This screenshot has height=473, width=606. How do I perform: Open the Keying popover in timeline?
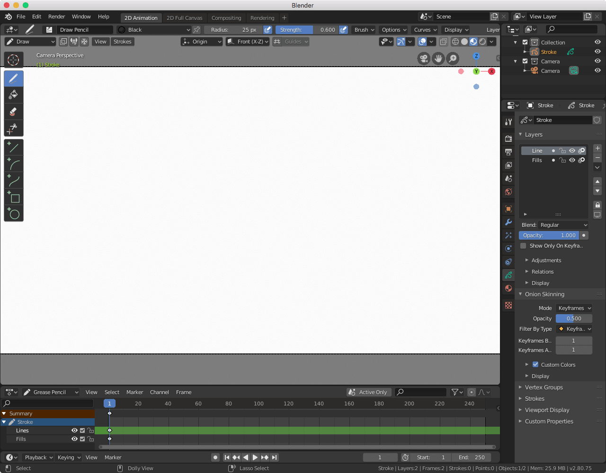click(x=69, y=457)
